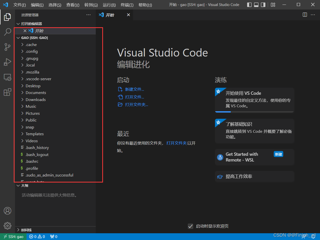Open the 运行(R) menu

point(109,5)
